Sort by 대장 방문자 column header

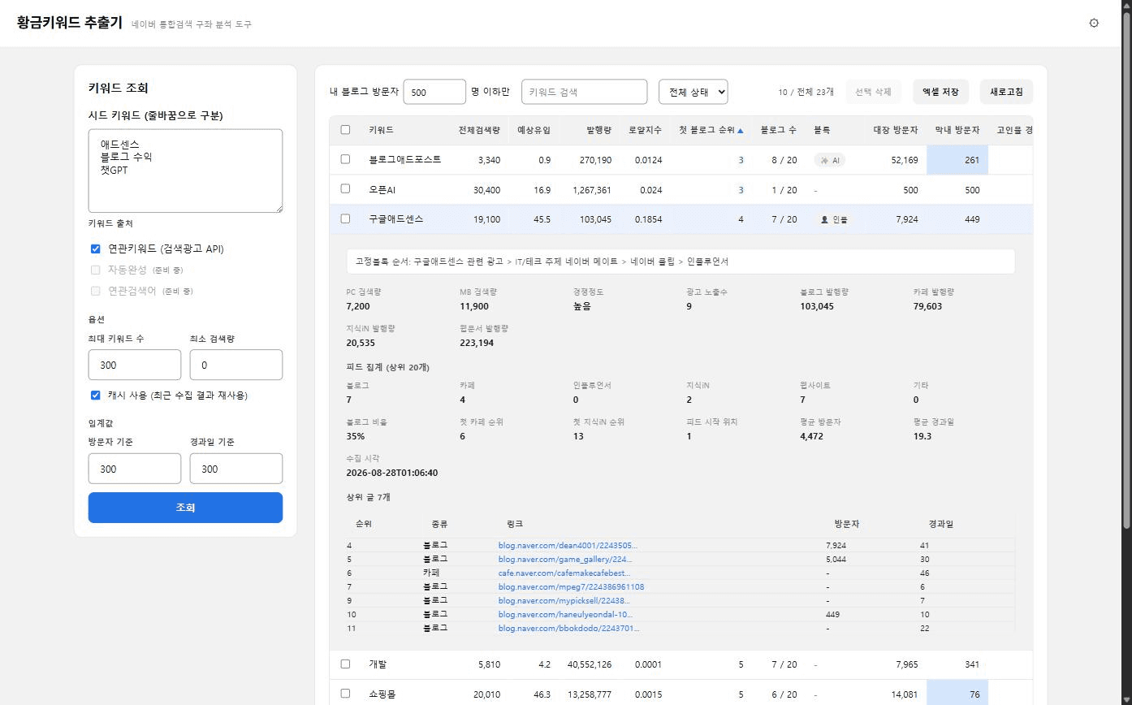pos(896,130)
